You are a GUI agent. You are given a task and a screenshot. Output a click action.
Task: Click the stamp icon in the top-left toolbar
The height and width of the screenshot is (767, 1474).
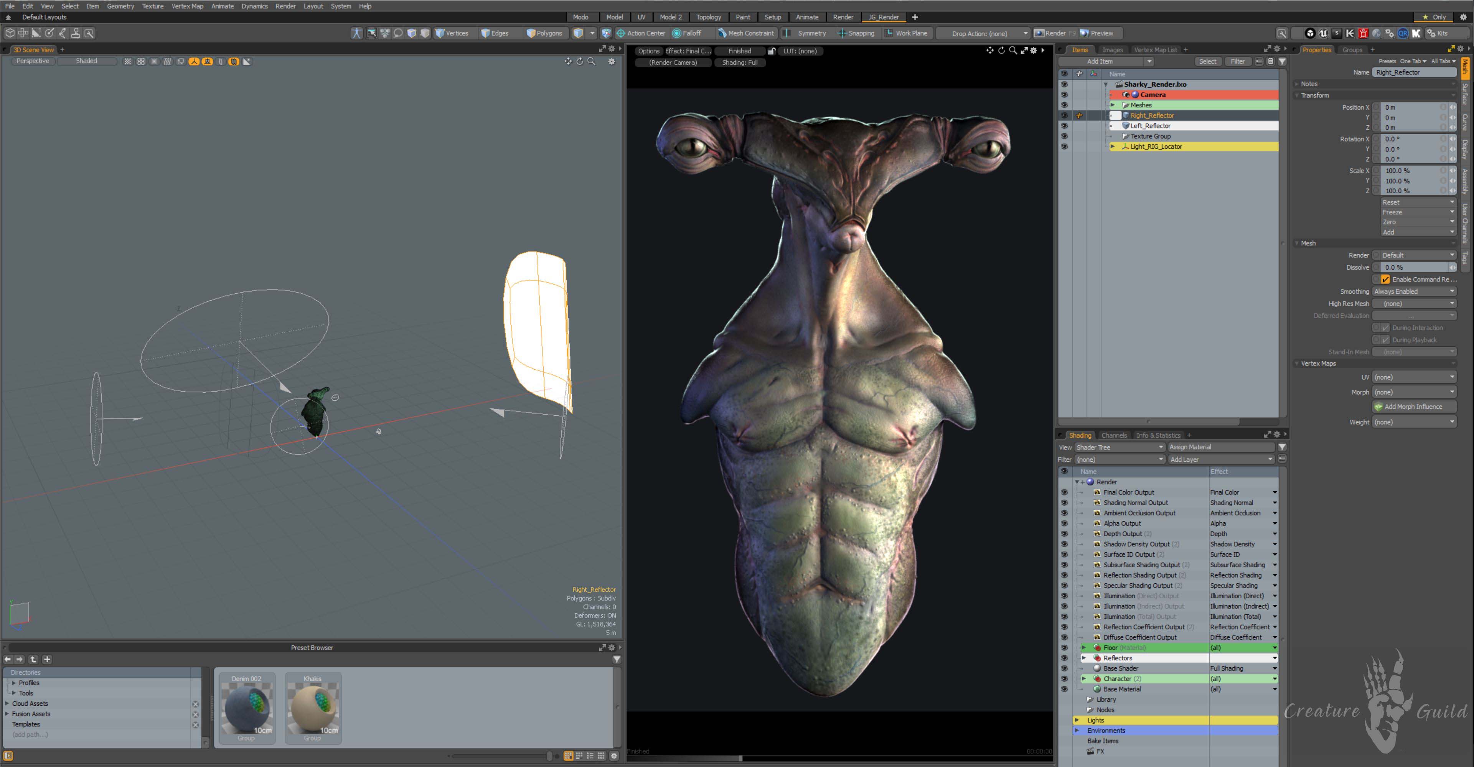(76, 33)
